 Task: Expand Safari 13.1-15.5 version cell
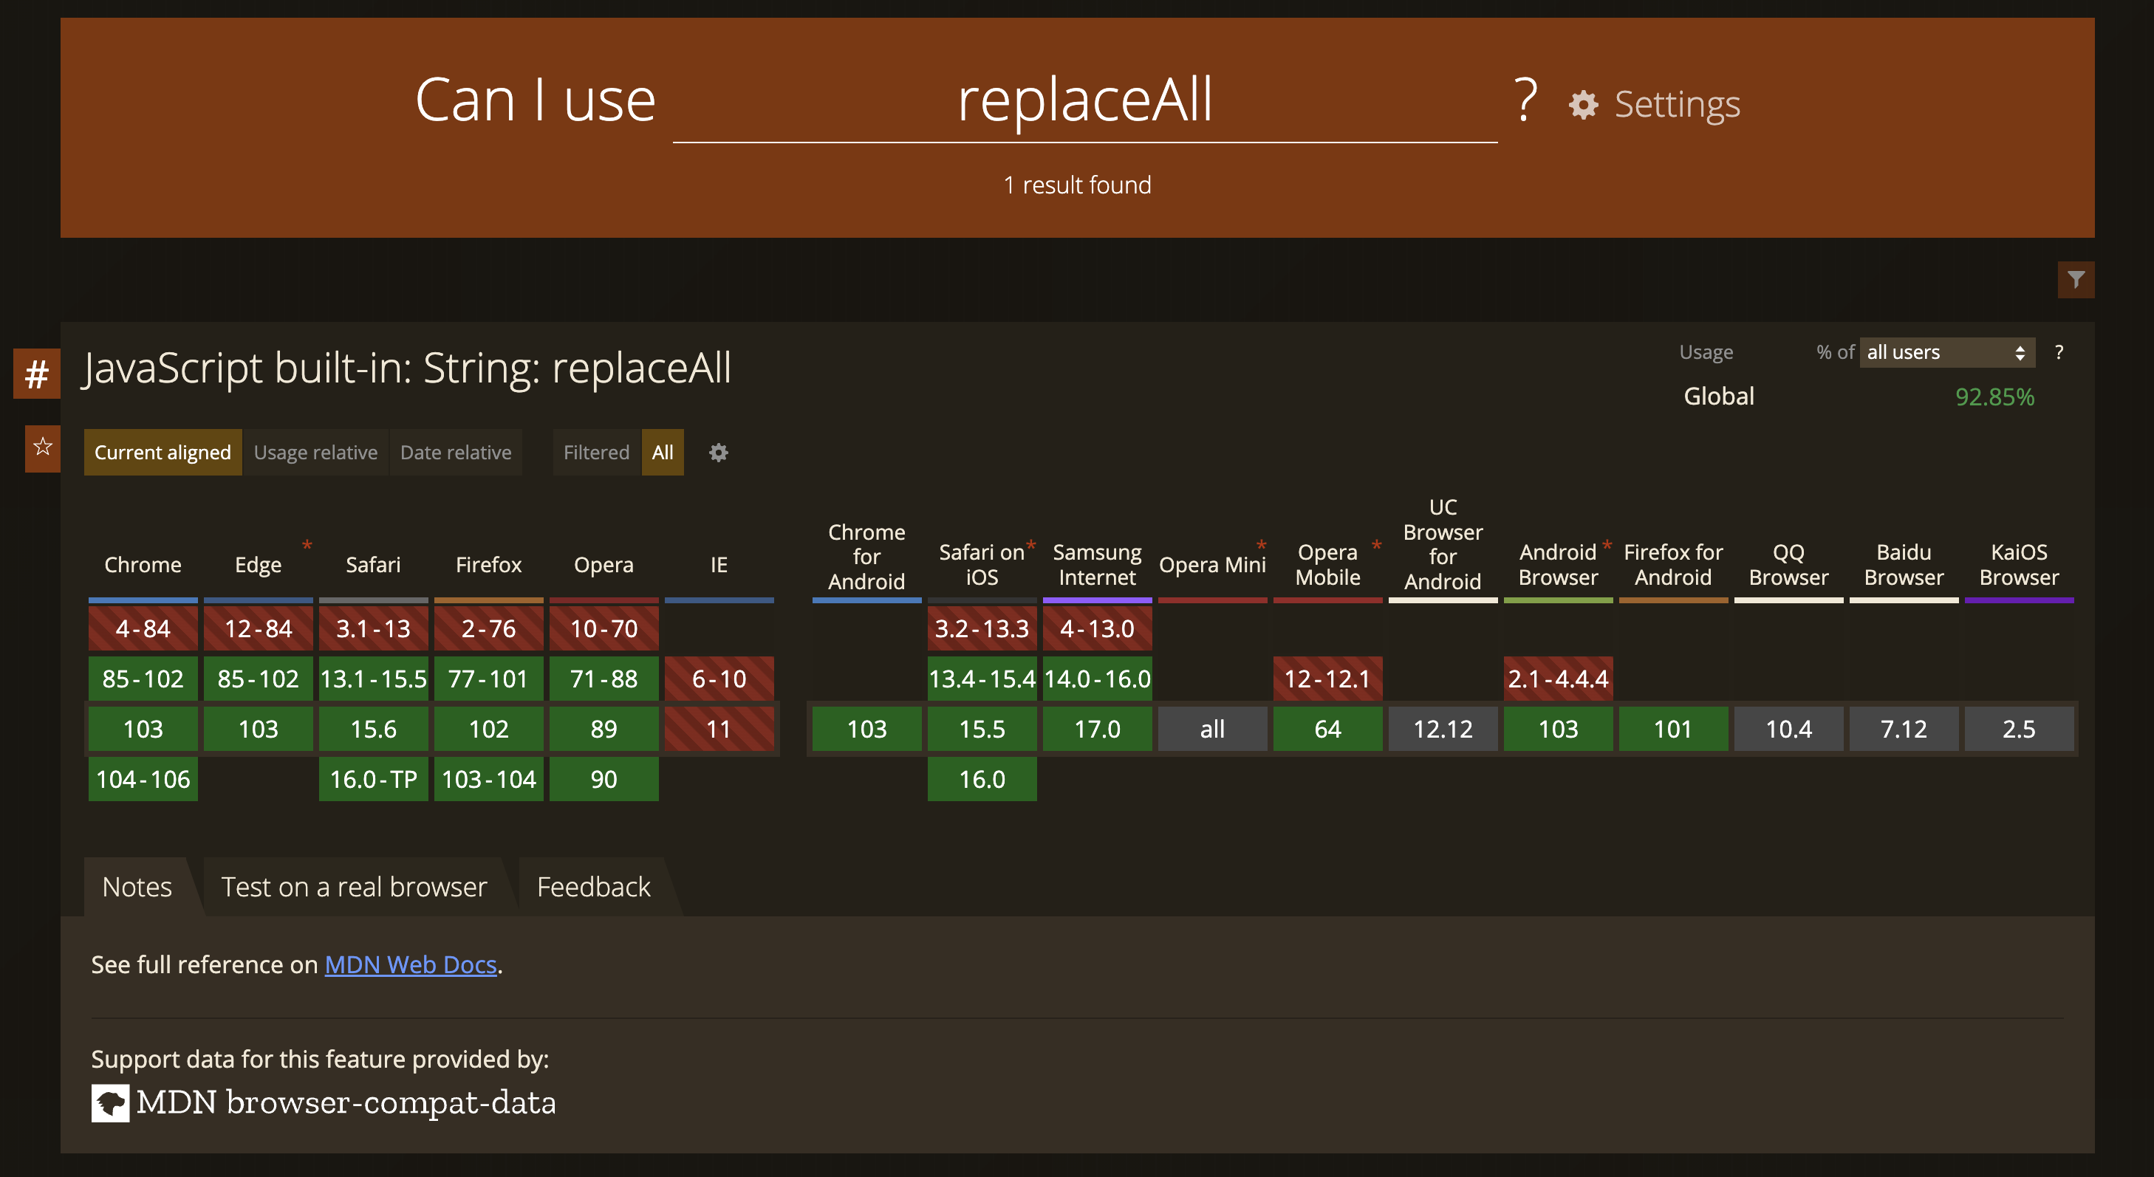tap(373, 679)
